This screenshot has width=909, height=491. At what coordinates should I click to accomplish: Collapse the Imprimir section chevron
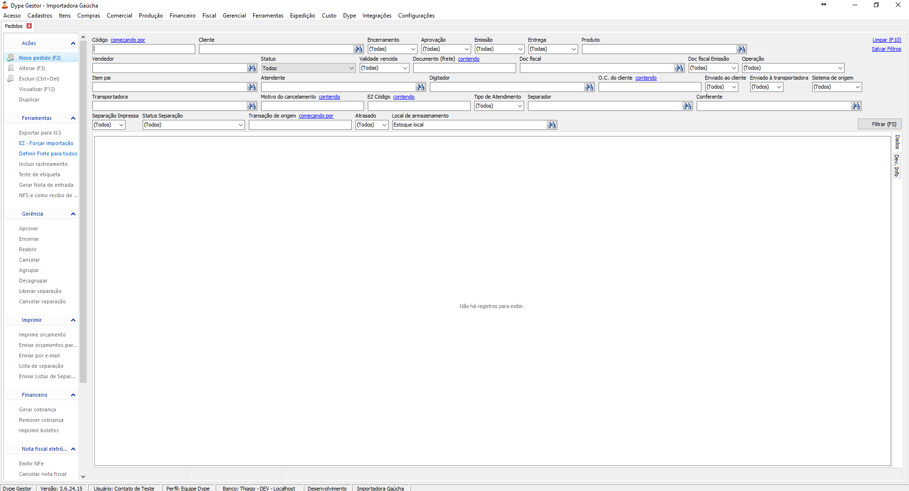[x=73, y=320]
